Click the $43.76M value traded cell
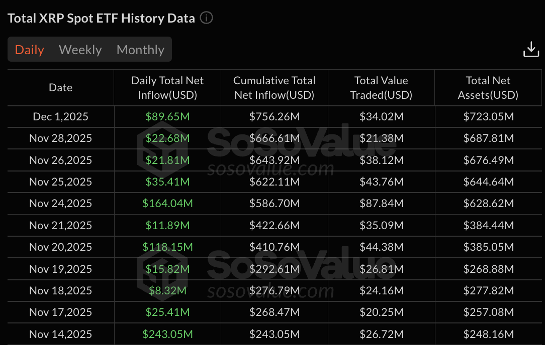 [381, 182]
